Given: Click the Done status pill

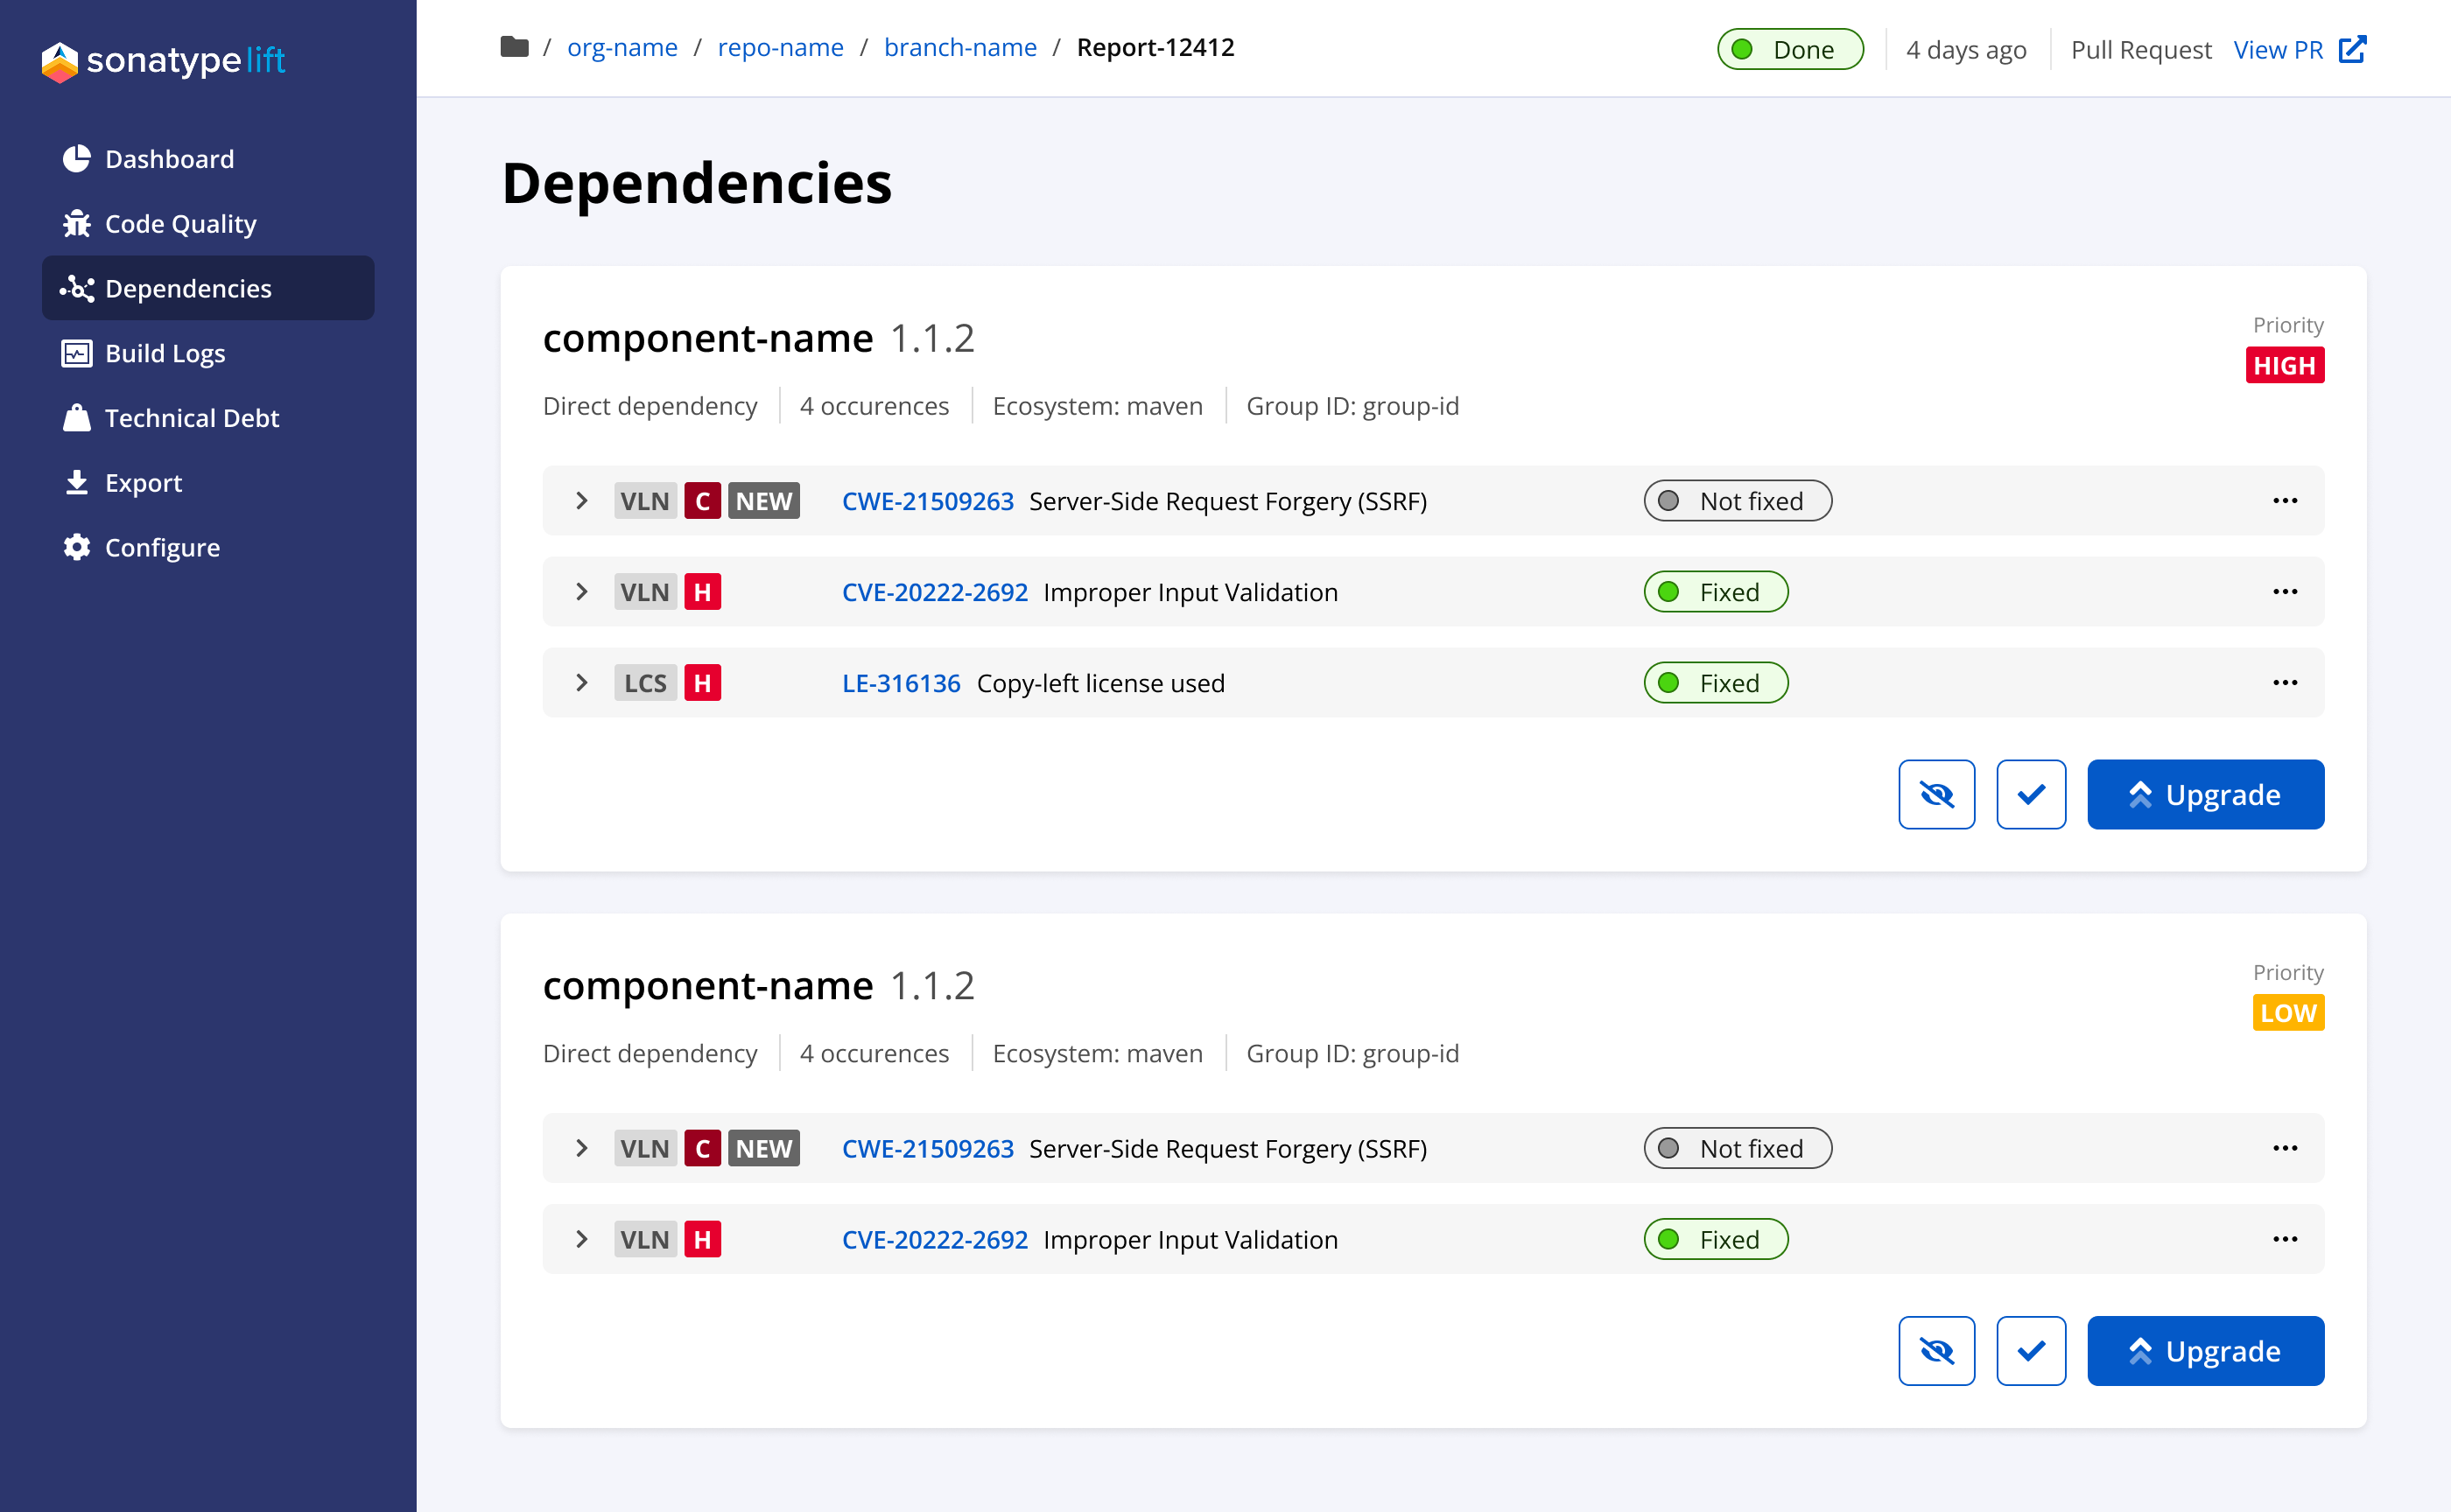Looking at the screenshot, I should click(1790, 48).
